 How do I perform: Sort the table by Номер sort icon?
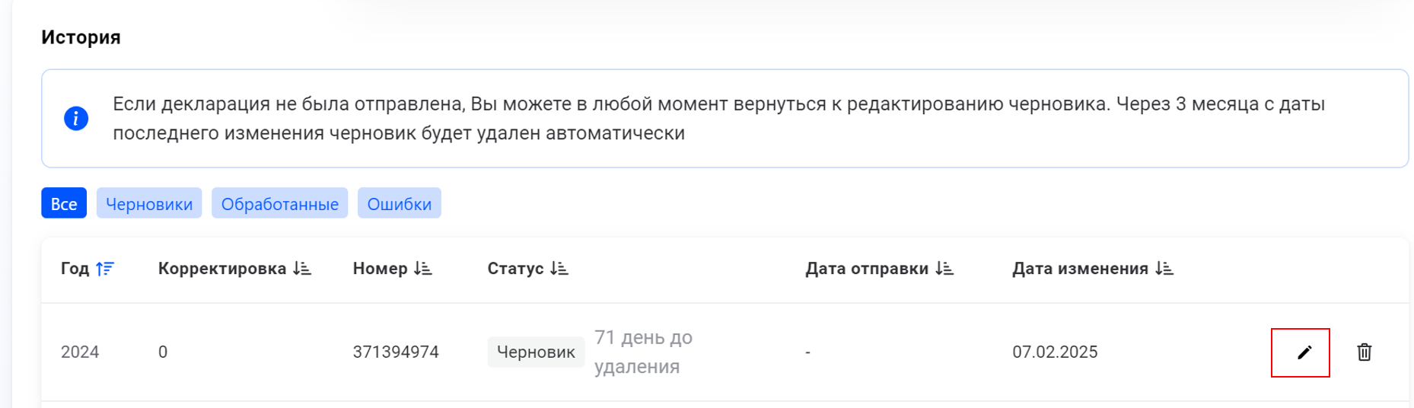423,269
